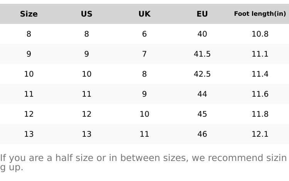The height and width of the screenshot is (181, 289).
Task: Click foot length 12.1
Action: coord(260,134)
